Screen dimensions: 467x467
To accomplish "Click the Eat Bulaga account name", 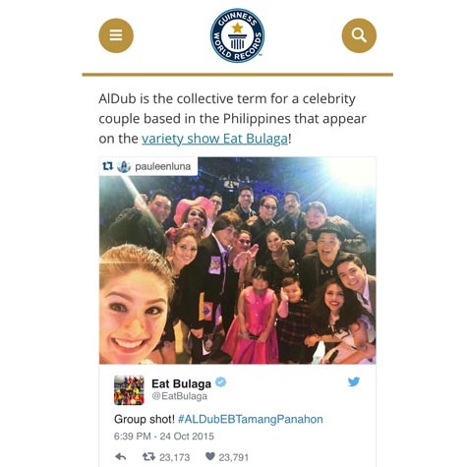I will point(181,383).
